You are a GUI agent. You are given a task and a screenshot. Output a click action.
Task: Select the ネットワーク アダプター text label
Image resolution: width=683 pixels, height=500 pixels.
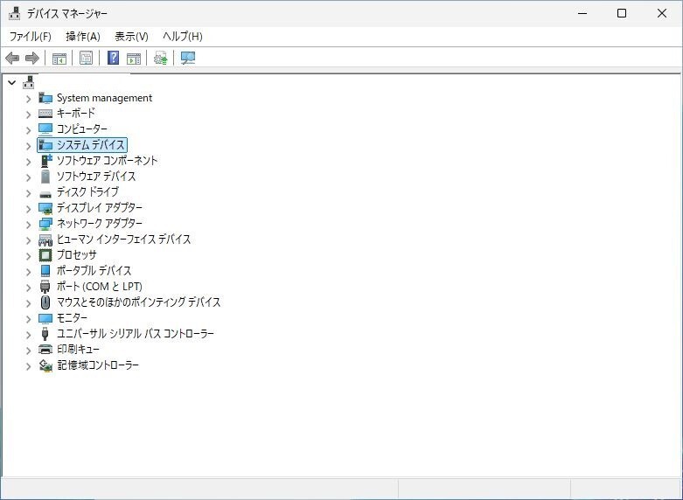coord(100,224)
